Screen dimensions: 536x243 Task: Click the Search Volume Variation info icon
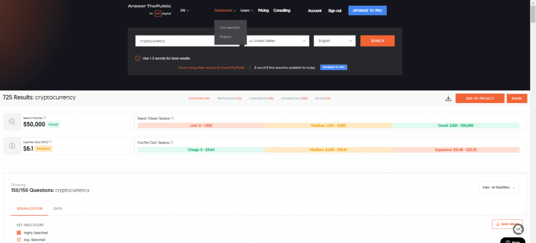(x=172, y=118)
